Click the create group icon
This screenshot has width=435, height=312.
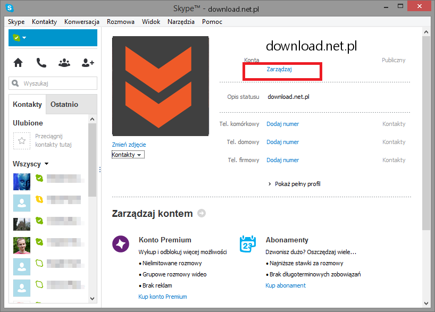point(64,63)
